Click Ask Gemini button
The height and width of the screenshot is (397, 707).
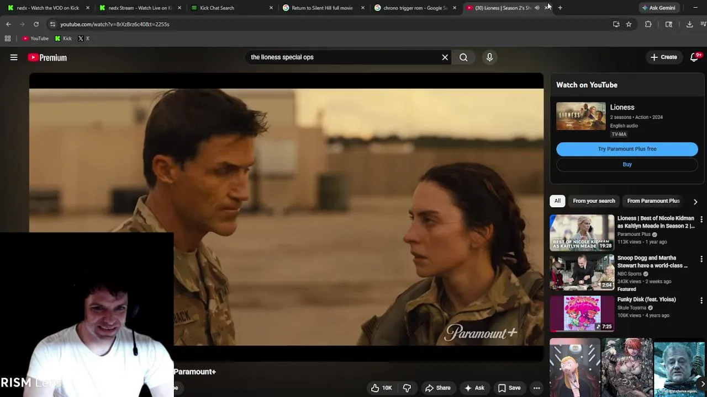[658, 8]
